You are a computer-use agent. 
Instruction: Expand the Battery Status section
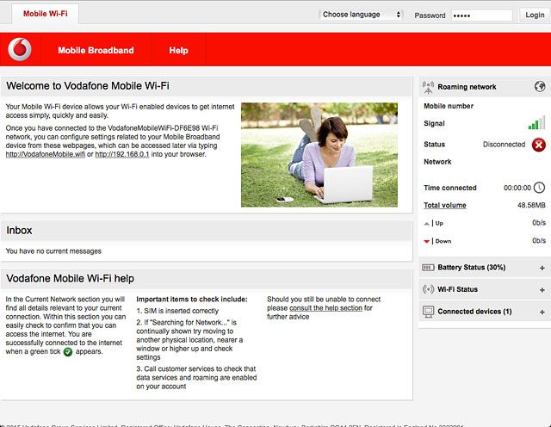pos(542,268)
